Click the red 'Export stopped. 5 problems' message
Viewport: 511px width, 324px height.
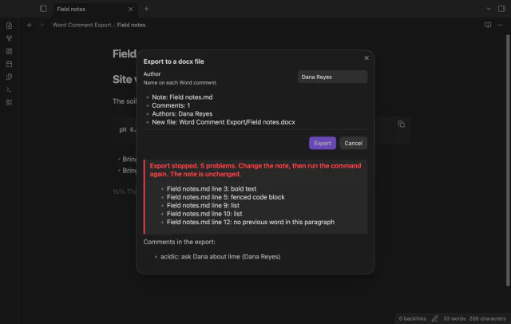[255, 170]
